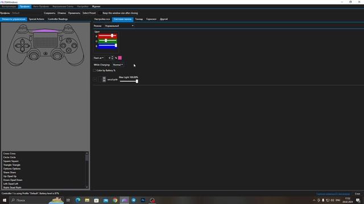Click the right stick on controller image
Screen dimensions: 364x204
[x=57, y=56]
